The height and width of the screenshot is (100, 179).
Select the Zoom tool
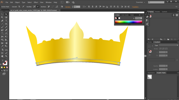click(x=6, y=56)
